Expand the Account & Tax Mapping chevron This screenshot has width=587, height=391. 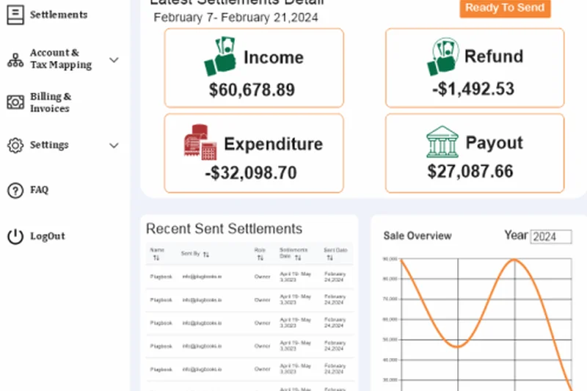click(114, 60)
